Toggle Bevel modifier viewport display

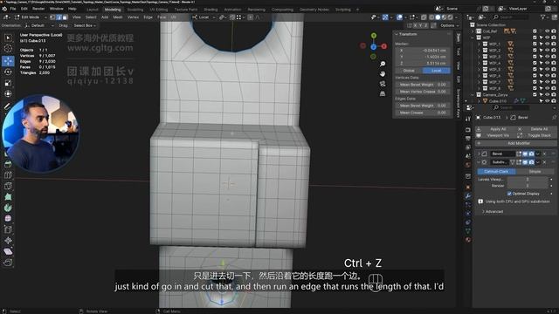click(x=525, y=154)
